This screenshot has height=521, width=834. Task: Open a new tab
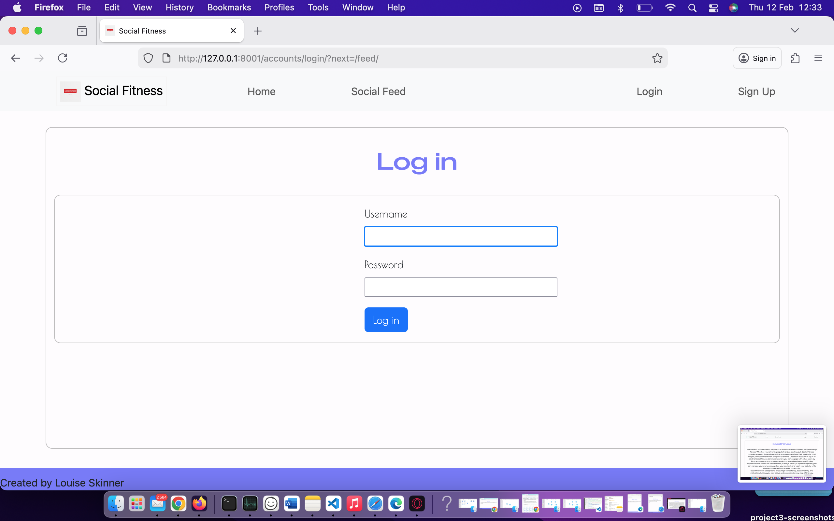(x=258, y=31)
